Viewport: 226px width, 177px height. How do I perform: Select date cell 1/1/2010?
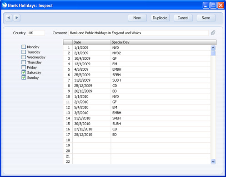92,97
